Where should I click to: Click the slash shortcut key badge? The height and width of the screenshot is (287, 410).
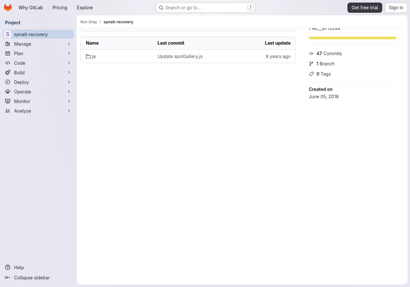click(x=250, y=8)
